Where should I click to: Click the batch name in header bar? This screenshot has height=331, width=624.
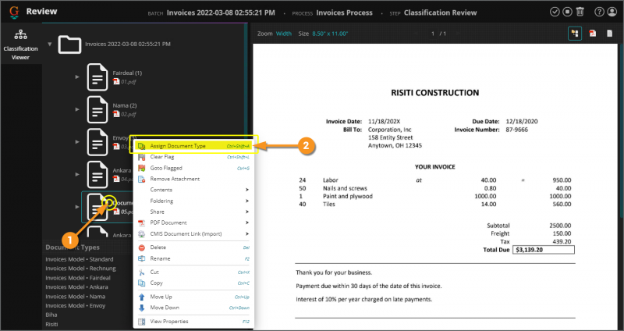coord(221,12)
